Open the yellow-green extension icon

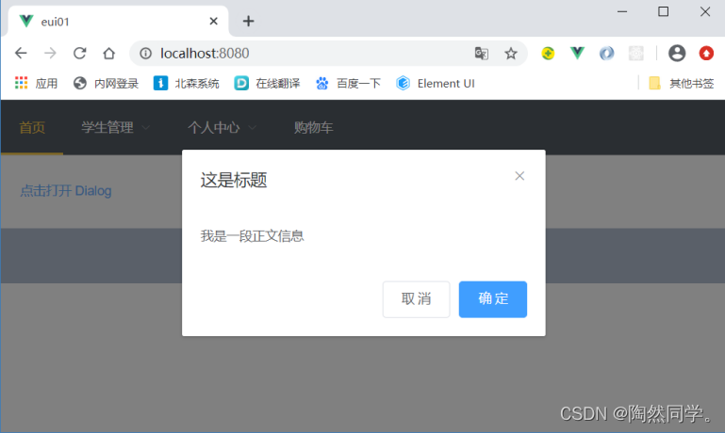(548, 54)
